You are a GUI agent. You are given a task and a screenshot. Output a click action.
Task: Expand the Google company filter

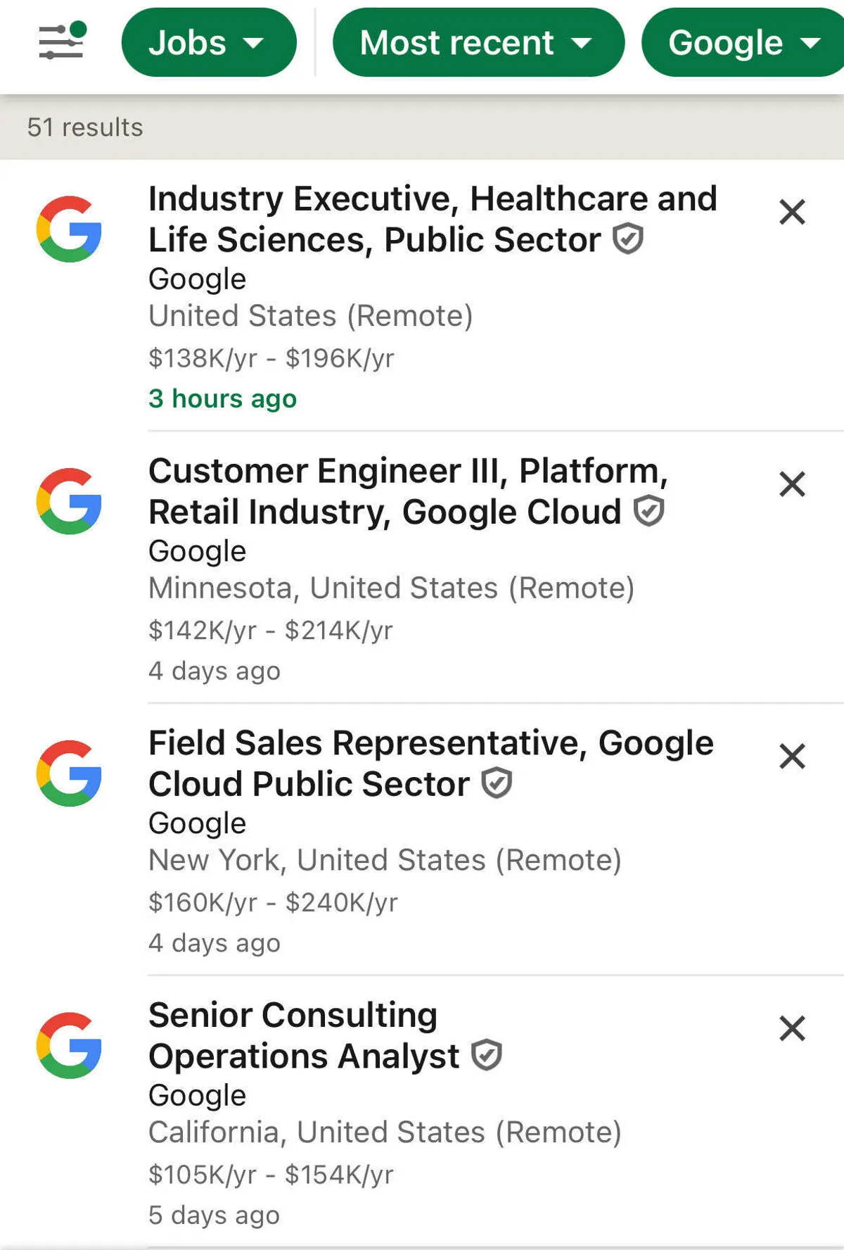pyautogui.click(x=742, y=42)
